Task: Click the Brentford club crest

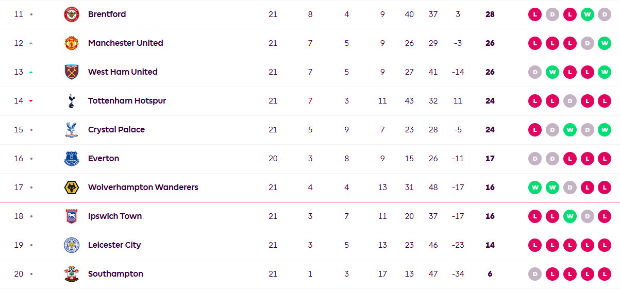Action: pyautogui.click(x=72, y=14)
